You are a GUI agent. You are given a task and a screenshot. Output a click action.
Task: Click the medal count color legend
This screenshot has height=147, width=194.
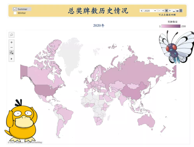click(171, 26)
